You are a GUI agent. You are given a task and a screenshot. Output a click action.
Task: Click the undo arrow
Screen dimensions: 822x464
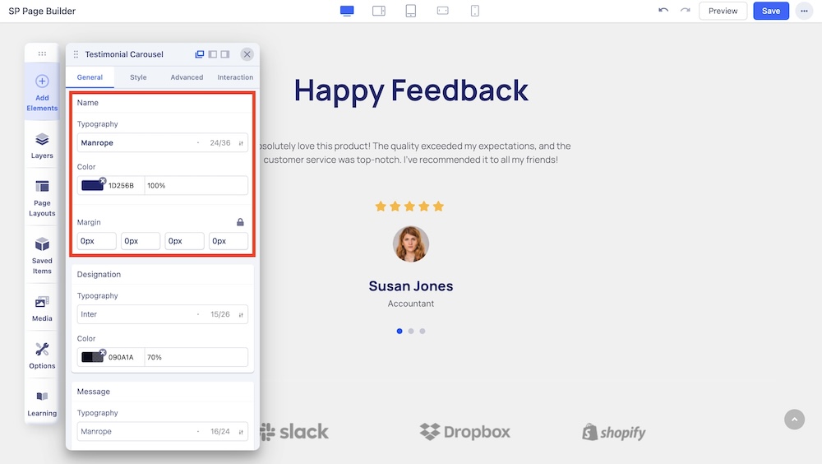(x=663, y=11)
